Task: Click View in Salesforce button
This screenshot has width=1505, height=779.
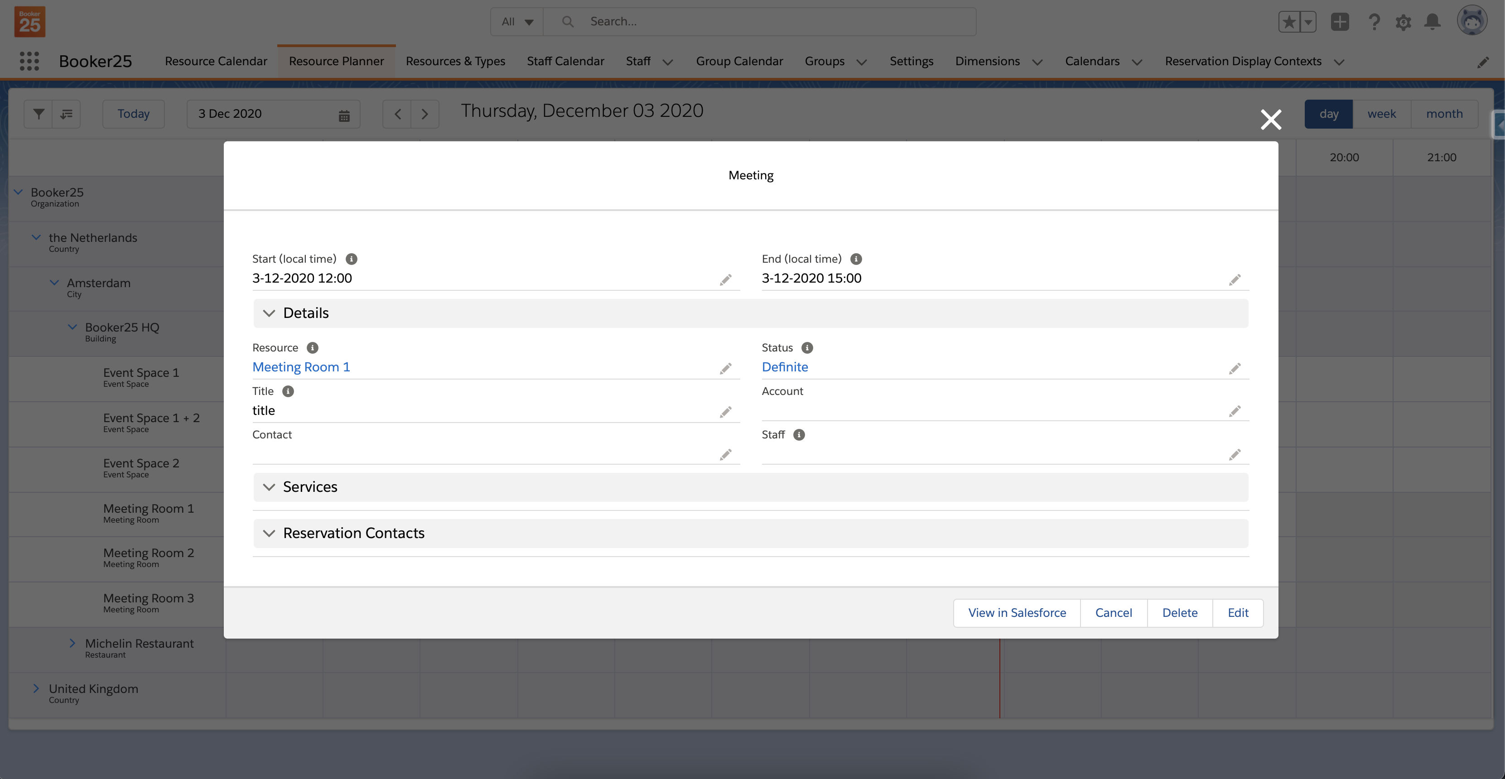Action: coord(1017,613)
